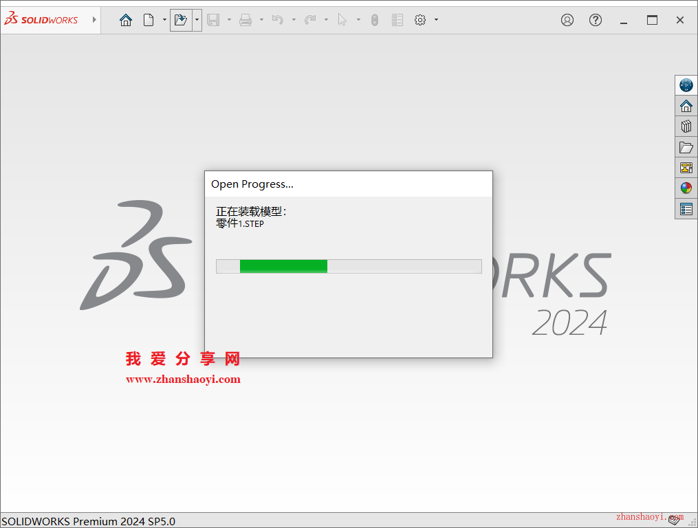This screenshot has height=528, width=698.
Task: Open Custom Properties tab in task pane
Action: point(686,209)
